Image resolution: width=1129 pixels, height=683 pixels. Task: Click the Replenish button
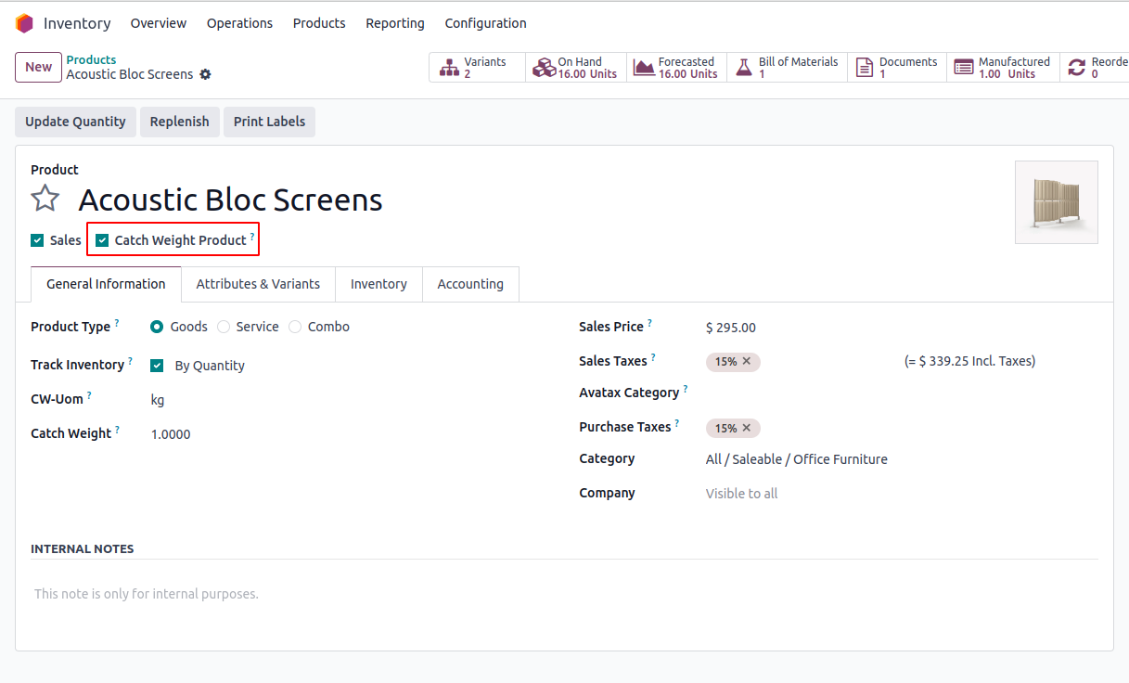[x=179, y=122]
